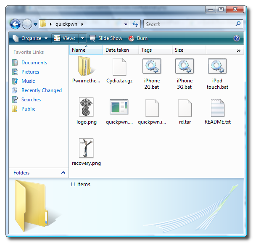
Task: Click the logo.png file name
Action: pos(87,122)
